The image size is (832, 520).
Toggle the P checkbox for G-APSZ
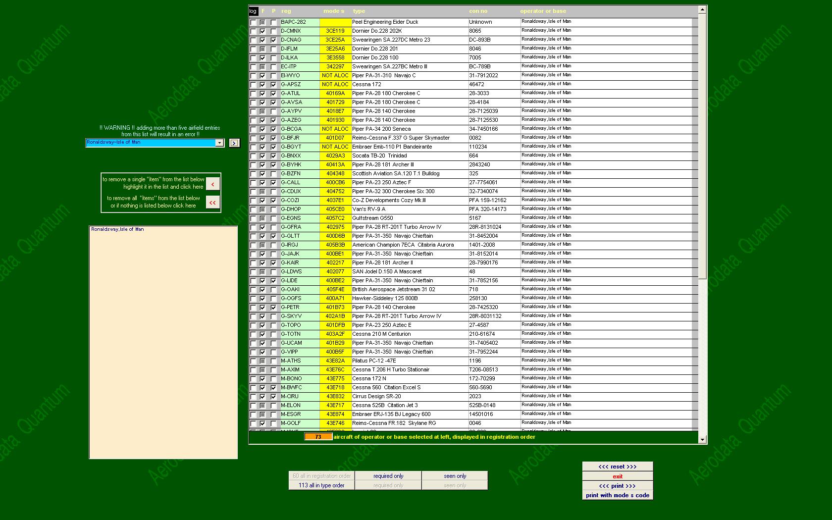[x=273, y=85]
